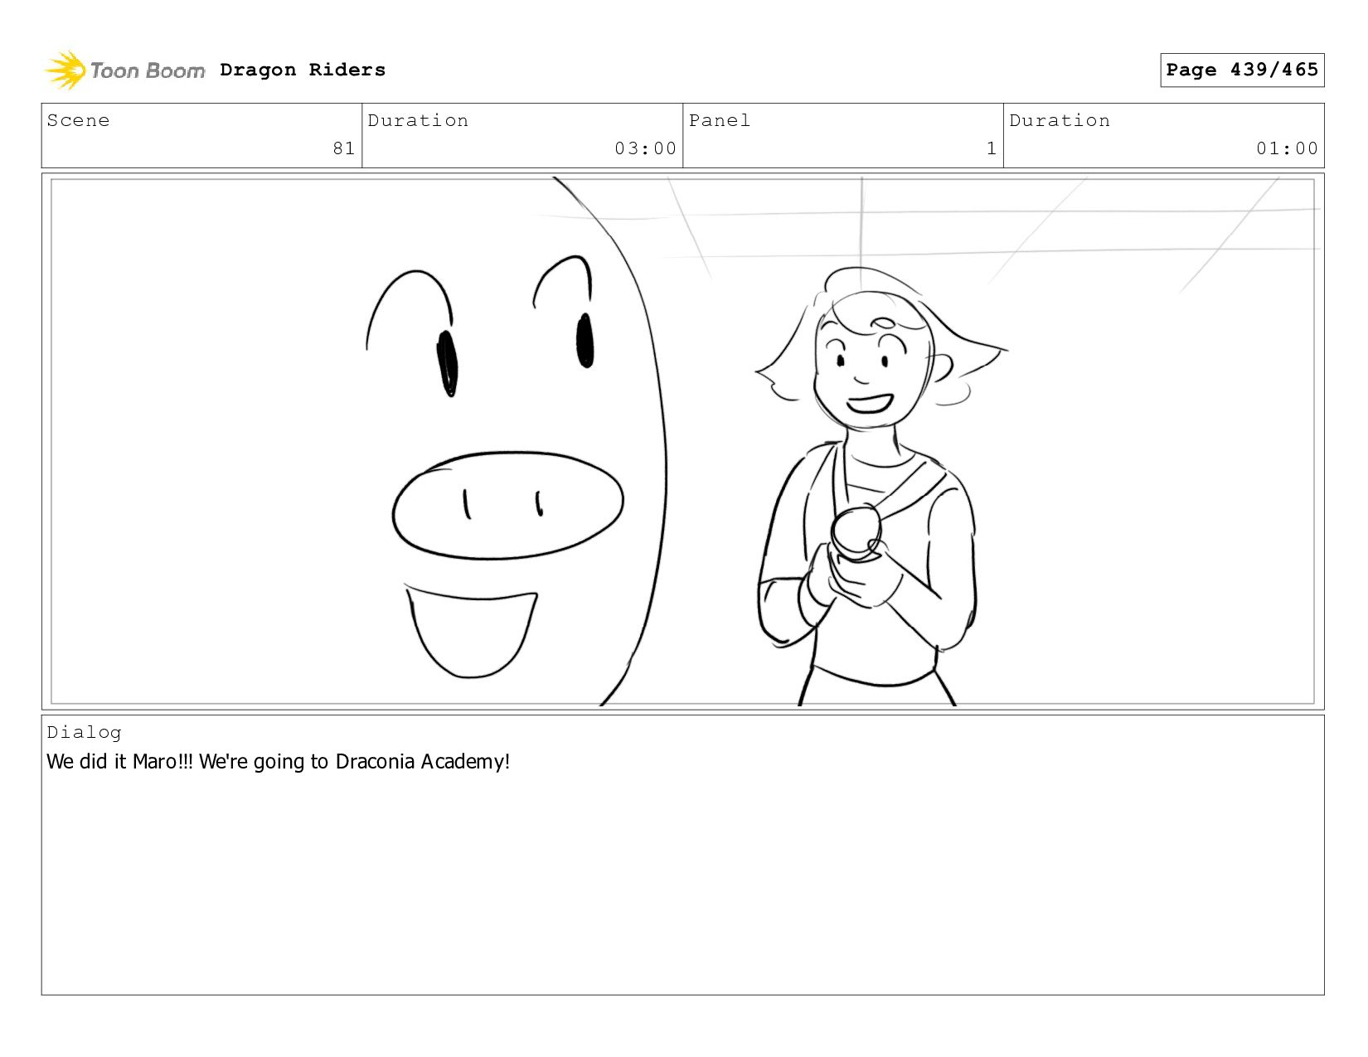Select the panel number 1
Screen dimensions: 1368x1057
[x=991, y=148]
